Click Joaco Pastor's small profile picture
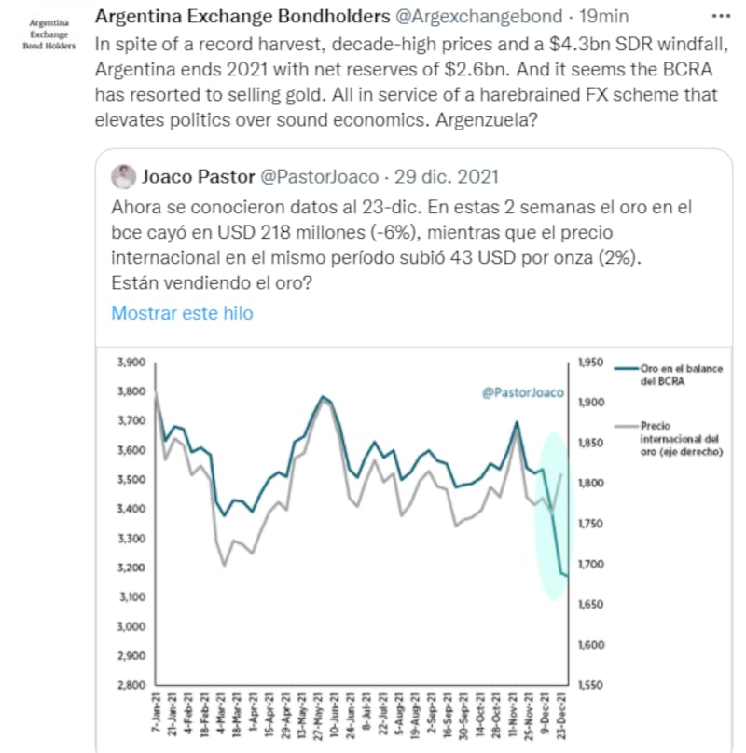 (x=123, y=176)
